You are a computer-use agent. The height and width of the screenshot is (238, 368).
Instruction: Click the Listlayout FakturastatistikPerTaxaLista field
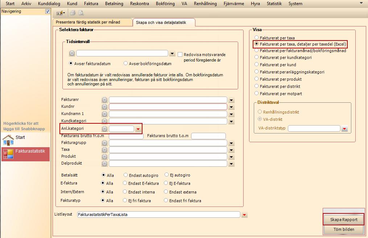coord(159,214)
